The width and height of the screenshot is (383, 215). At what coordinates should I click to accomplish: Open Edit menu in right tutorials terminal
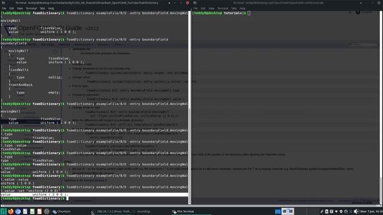(x=203, y=8)
